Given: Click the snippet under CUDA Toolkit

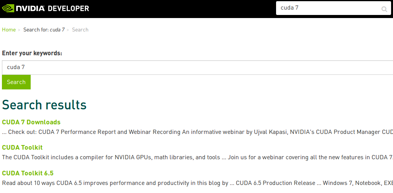Looking at the screenshot, I should click(192, 157).
